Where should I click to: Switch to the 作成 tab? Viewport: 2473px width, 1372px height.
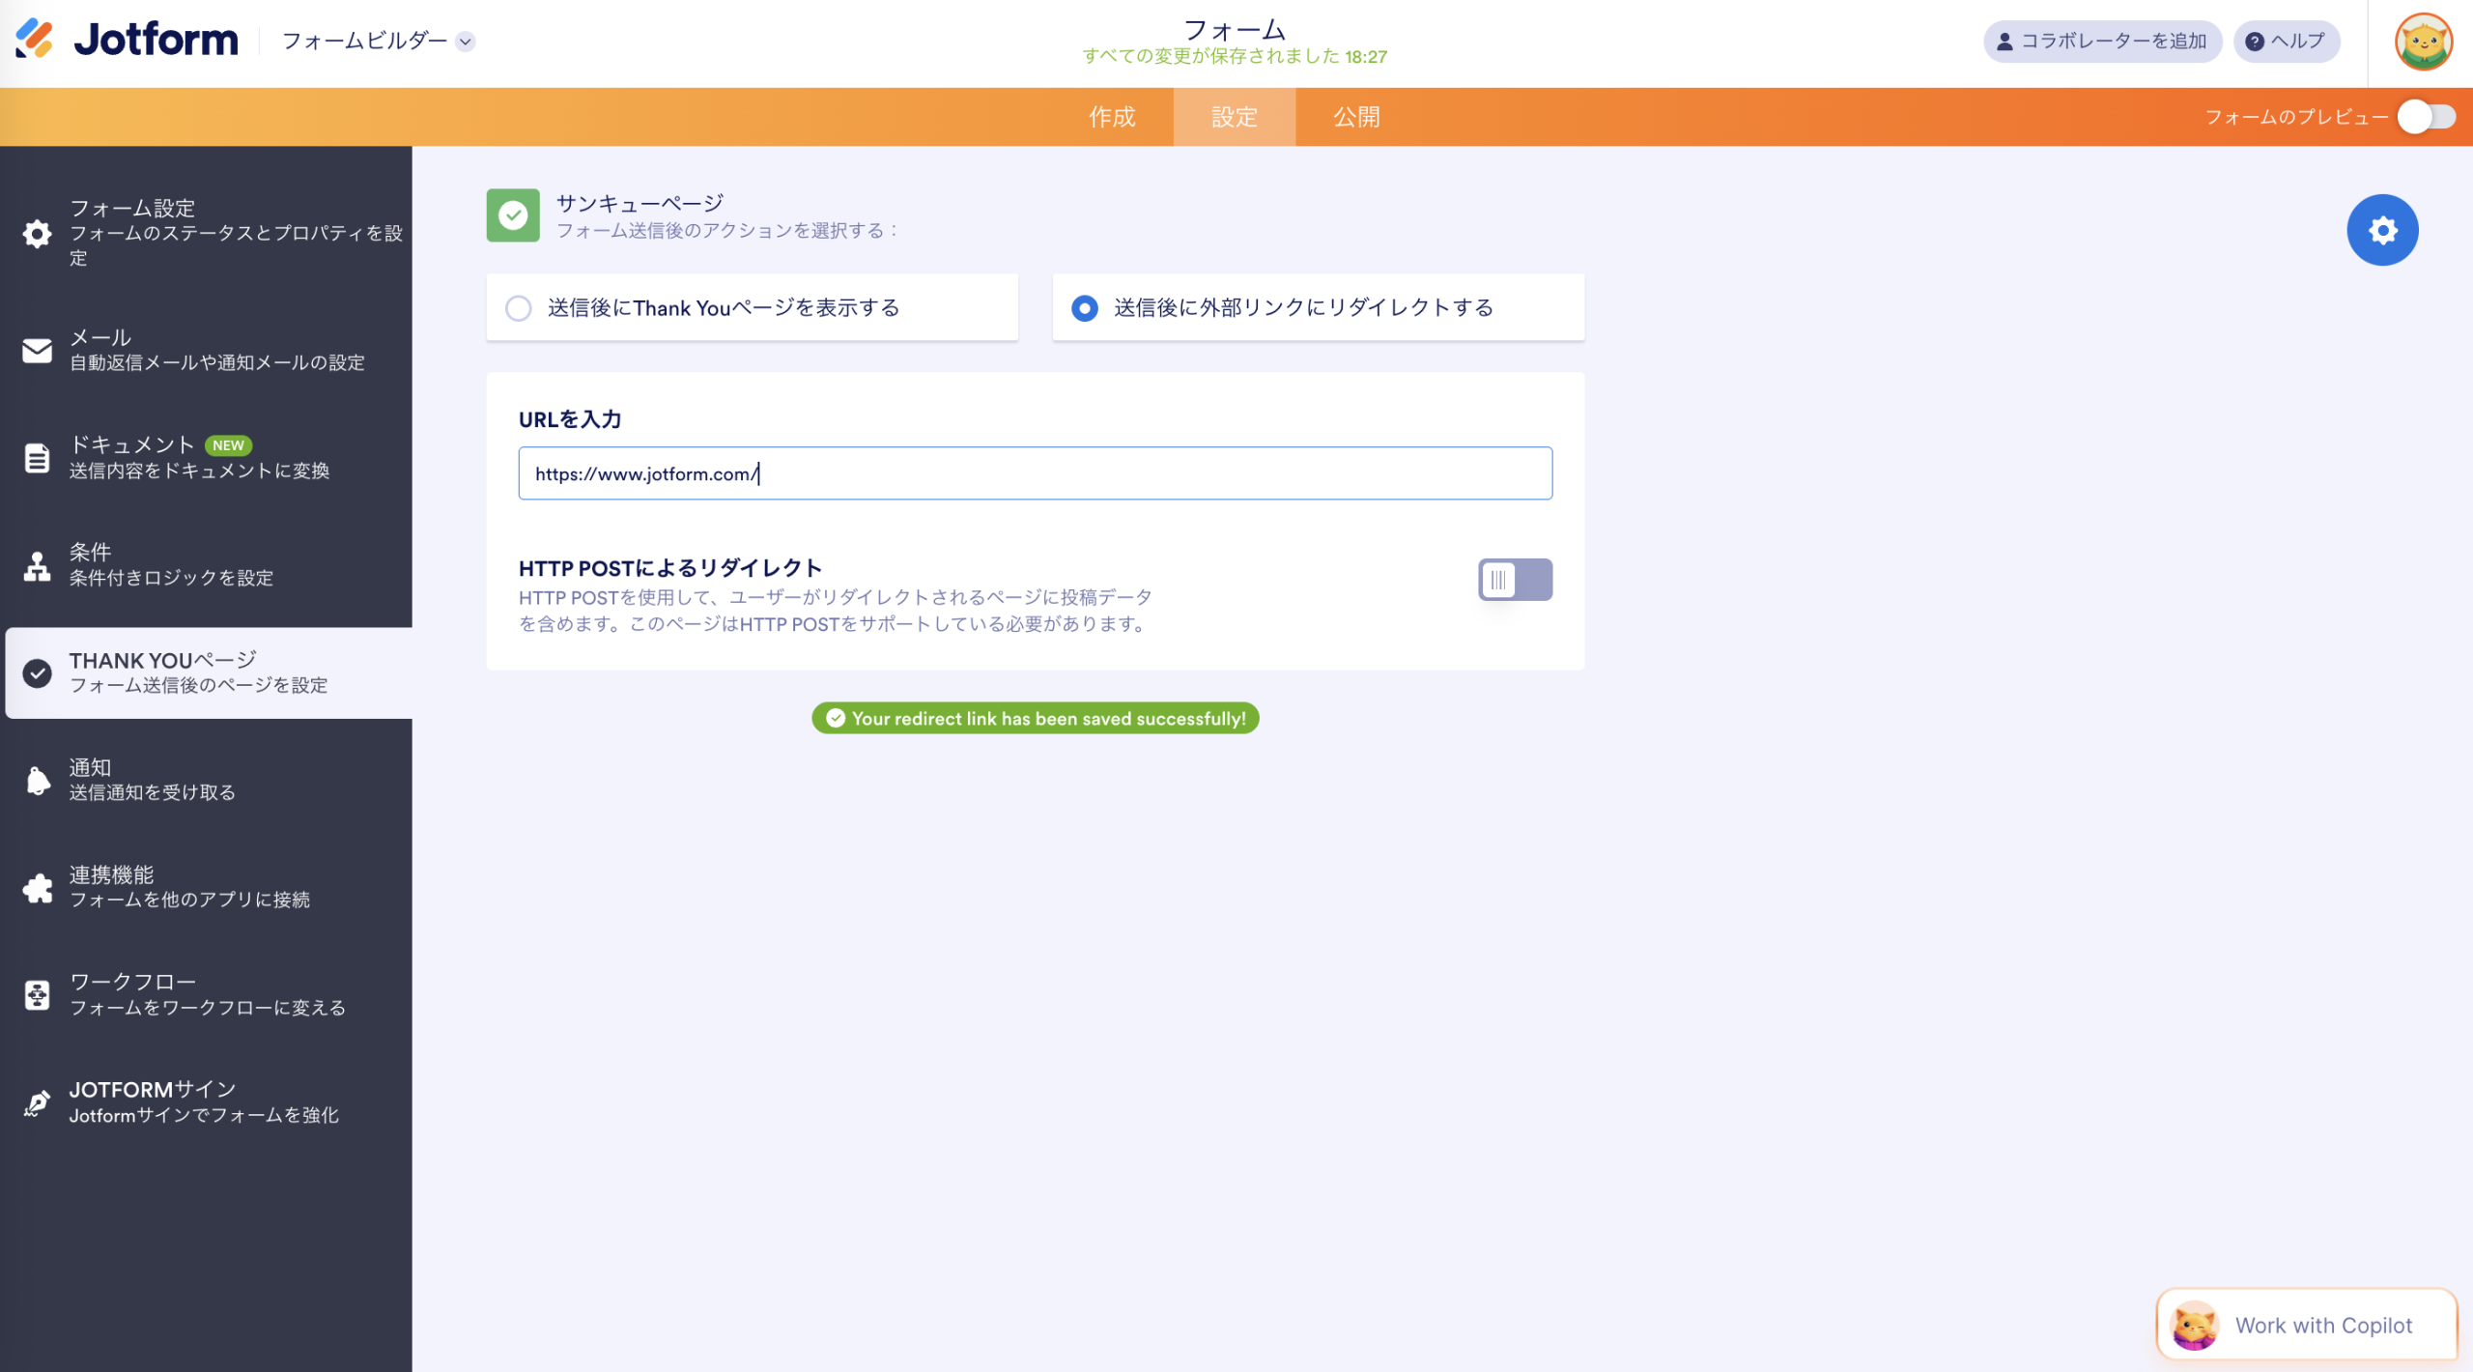[1113, 116]
